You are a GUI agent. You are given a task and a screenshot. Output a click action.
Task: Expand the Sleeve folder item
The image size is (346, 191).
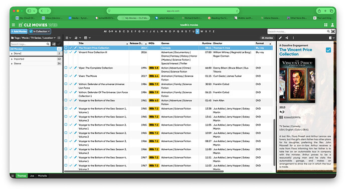tap(12, 63)
